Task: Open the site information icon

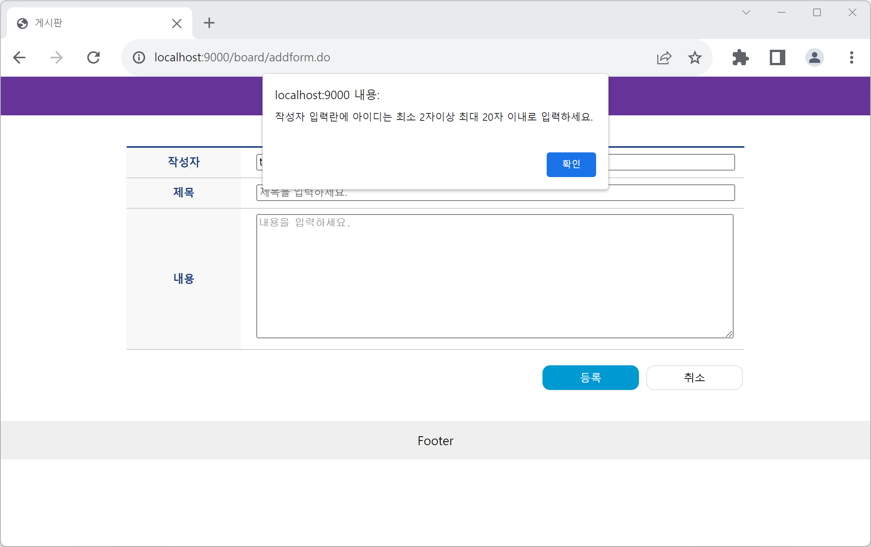Action: pyautogui.click(x=139, y=58)
